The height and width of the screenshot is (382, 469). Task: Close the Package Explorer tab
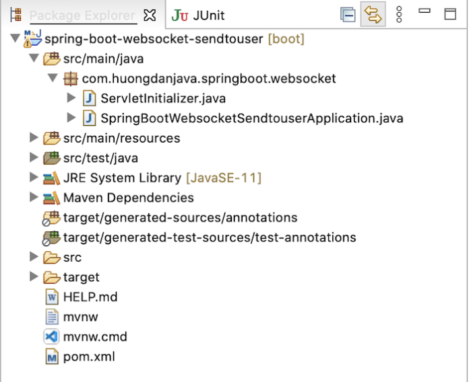151,15
